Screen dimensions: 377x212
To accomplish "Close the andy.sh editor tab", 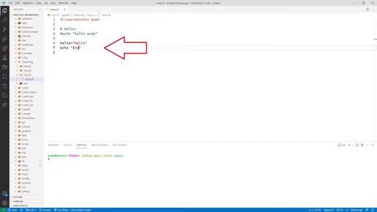I will [x=64, y=9].
